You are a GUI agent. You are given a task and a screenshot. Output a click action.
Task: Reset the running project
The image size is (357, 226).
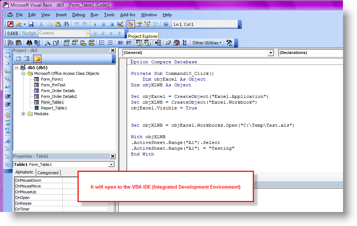coord(111,24)
